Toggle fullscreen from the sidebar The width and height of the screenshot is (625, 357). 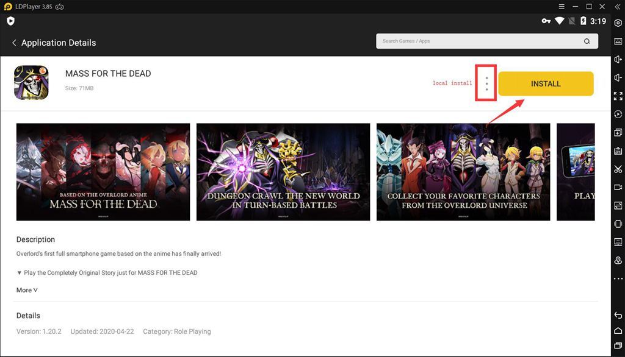[618, 96]
